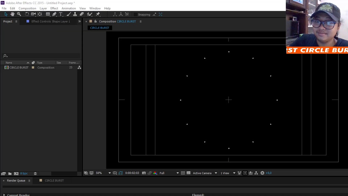
Task: Toggle Transparency Grid in viewer
Action: pyautogui.click(x=188, y=173)
